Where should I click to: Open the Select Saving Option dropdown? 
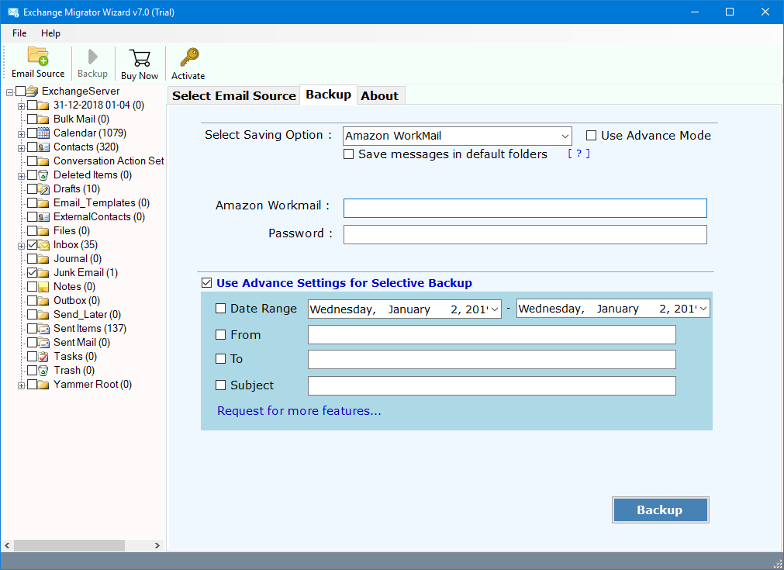[x=565, y=136]
